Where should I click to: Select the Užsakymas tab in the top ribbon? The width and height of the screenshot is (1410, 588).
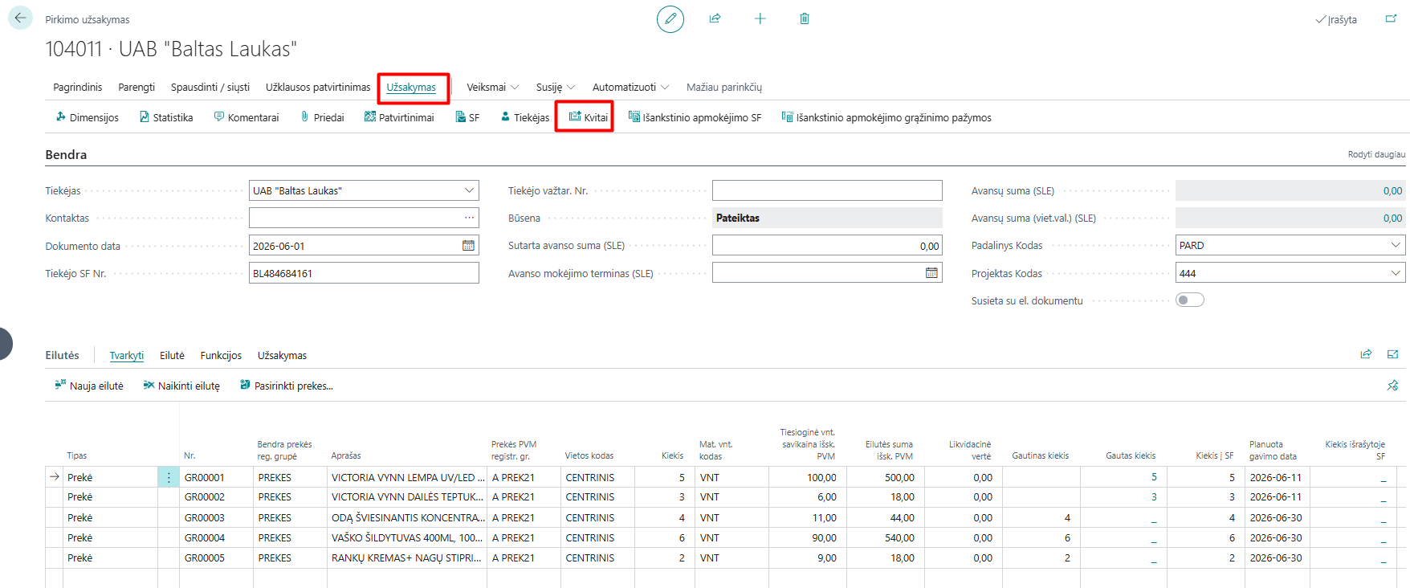(411, 87)
